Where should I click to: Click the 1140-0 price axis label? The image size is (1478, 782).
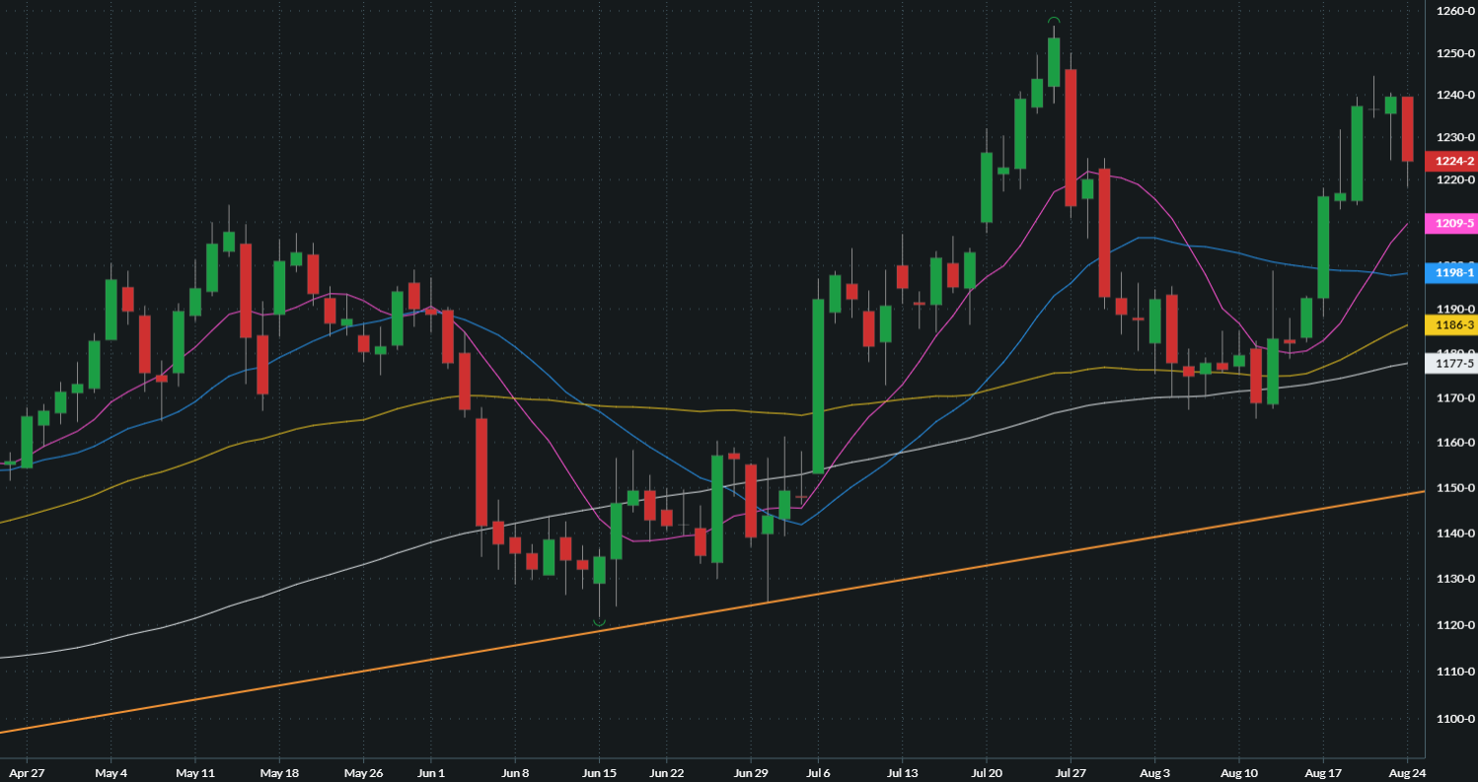[x=1455, y=533]
